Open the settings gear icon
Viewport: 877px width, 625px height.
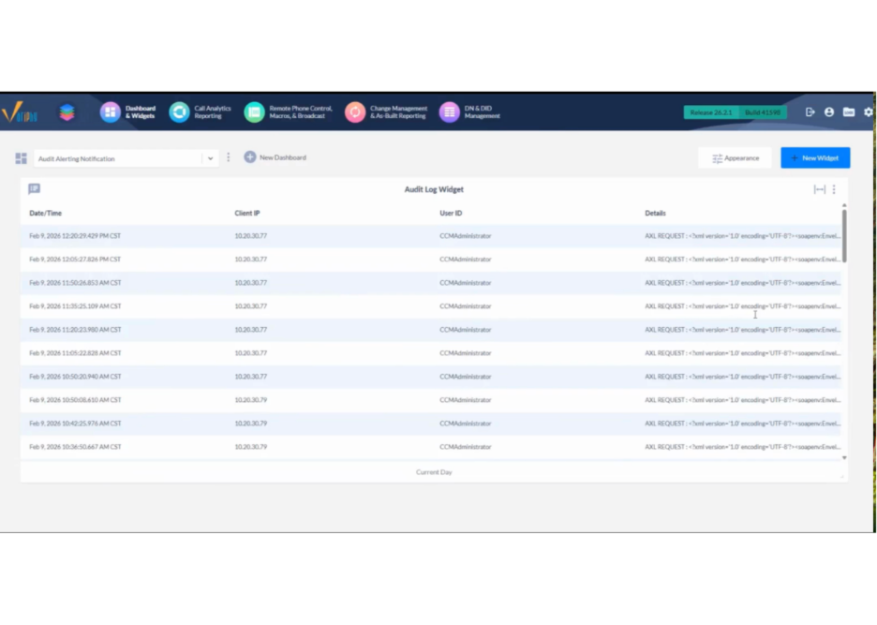[x=869, y=112]
